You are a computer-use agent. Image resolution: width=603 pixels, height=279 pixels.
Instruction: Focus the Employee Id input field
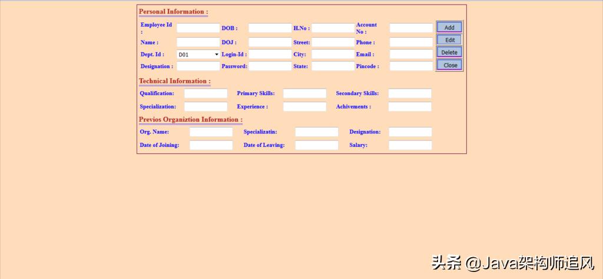[198, 28]
